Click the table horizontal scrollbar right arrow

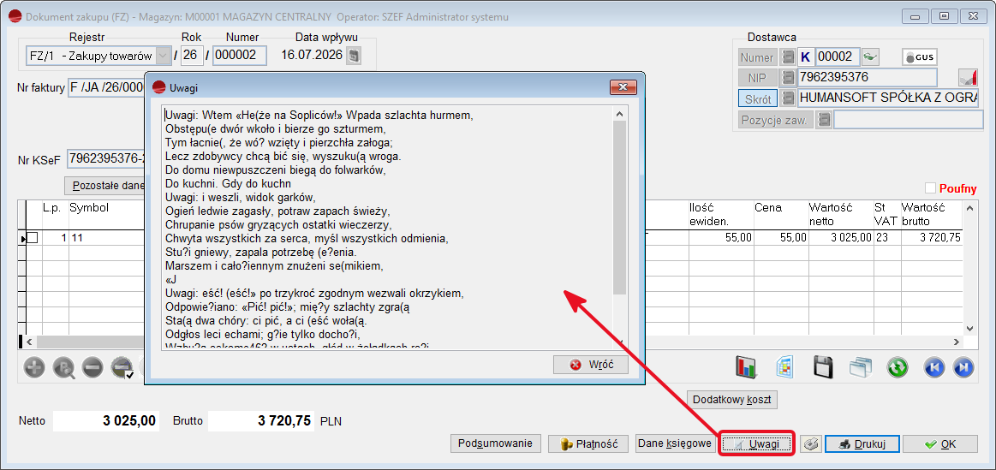coord(957,342)
